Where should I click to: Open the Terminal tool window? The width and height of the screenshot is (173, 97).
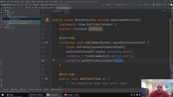coord(23,89)
